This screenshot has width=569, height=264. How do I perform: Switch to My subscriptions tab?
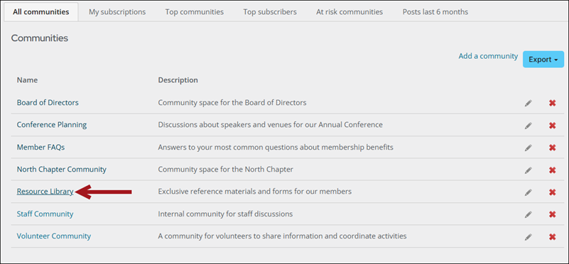[x=117, y=12]
